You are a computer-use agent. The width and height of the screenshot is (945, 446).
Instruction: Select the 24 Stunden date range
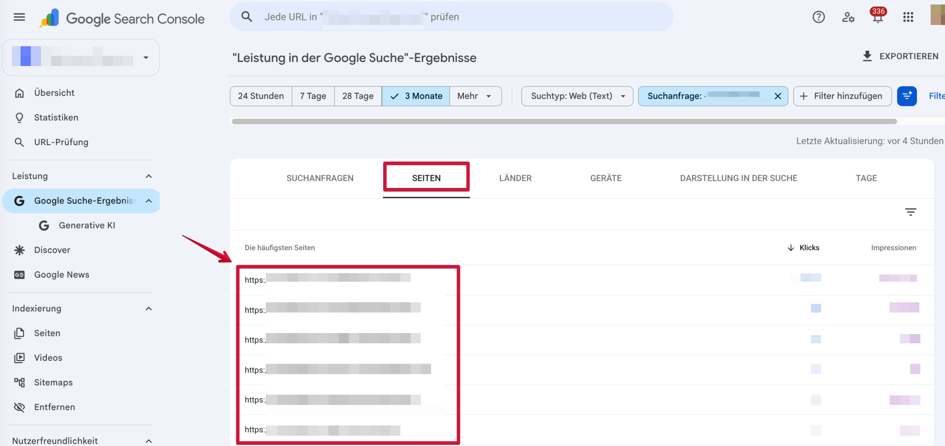261,96
